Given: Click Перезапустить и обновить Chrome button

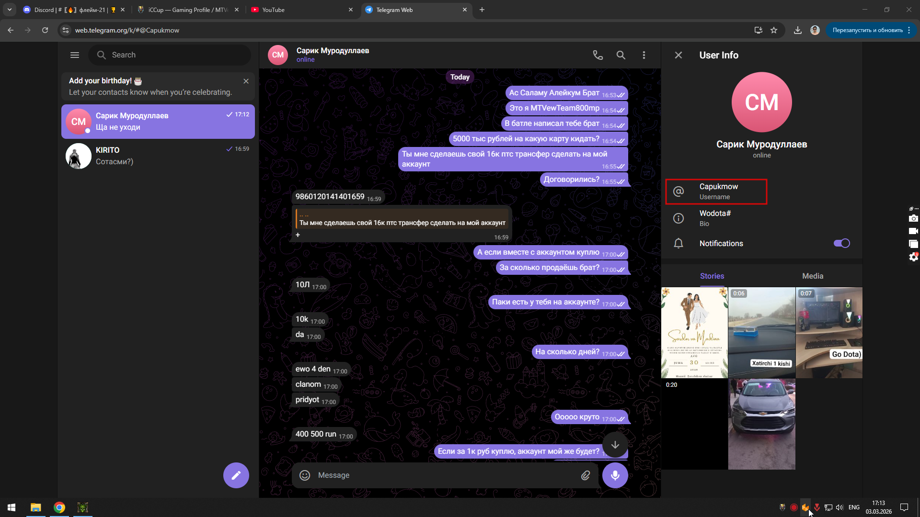Looking at the screenshot, I should click(867, 30).
